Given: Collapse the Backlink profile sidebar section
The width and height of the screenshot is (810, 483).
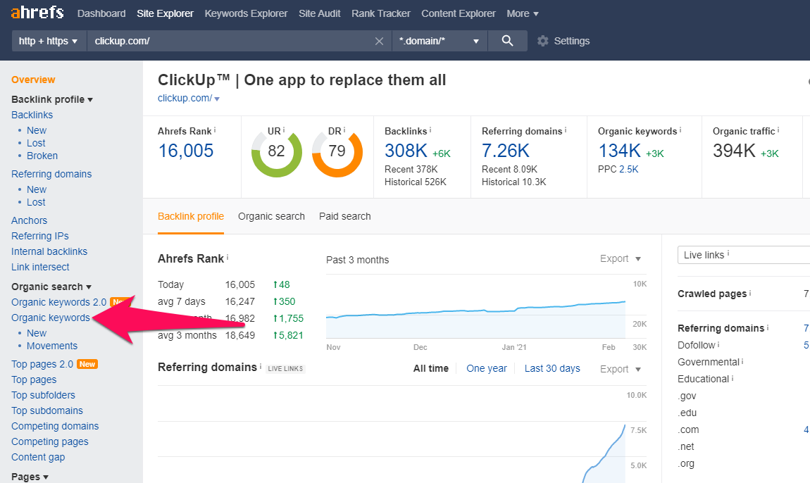Looking at the screenshot, I should click(52, 99).
